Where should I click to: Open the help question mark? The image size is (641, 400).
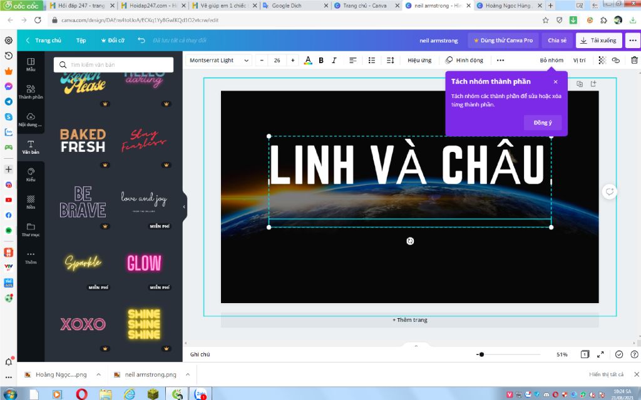(x=634, y=354)
